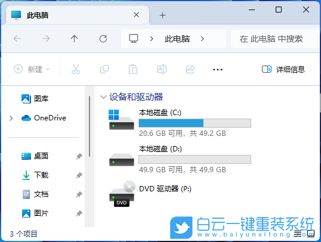Go up one folder level

[75, 39]
